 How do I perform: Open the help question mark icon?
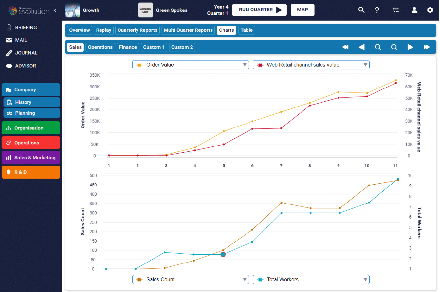(x=377, y=10)
